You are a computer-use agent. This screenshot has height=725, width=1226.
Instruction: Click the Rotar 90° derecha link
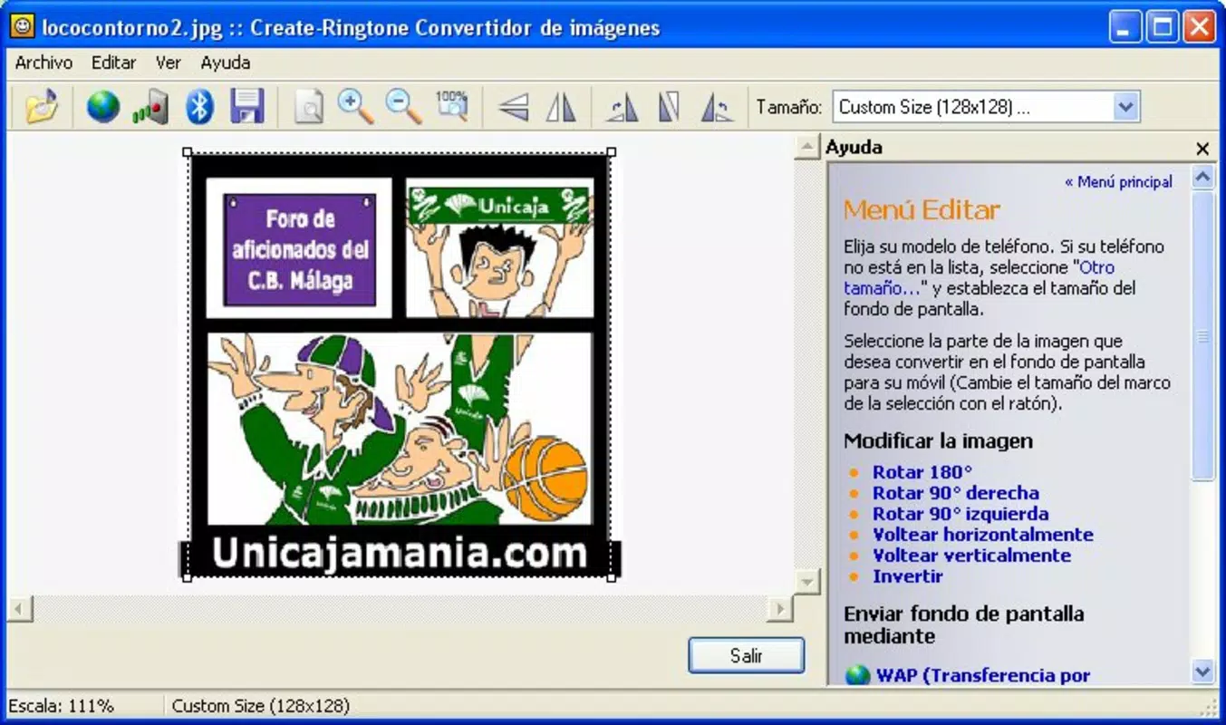pos(956,493)
